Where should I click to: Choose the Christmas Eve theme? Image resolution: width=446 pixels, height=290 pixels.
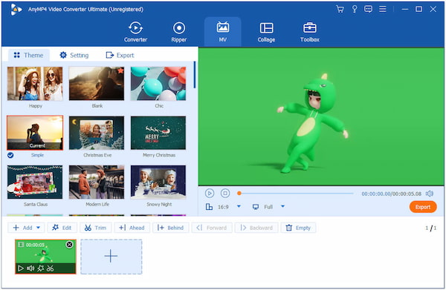[x=97, y=133]
